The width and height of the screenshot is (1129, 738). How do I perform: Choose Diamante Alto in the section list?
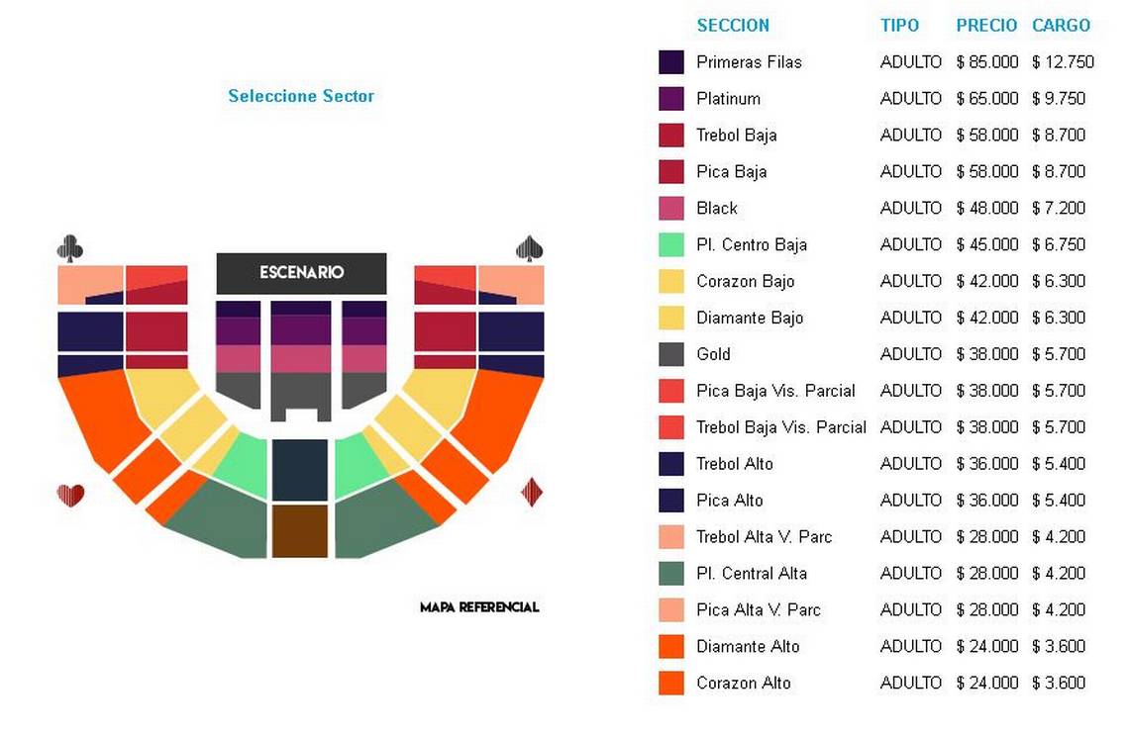tap(748, 647)
